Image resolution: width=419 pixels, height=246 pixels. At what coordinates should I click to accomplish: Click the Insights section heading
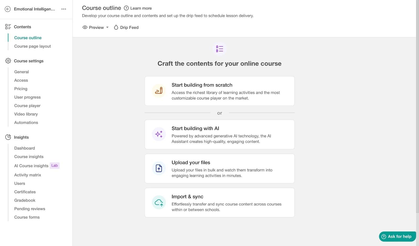21,137
